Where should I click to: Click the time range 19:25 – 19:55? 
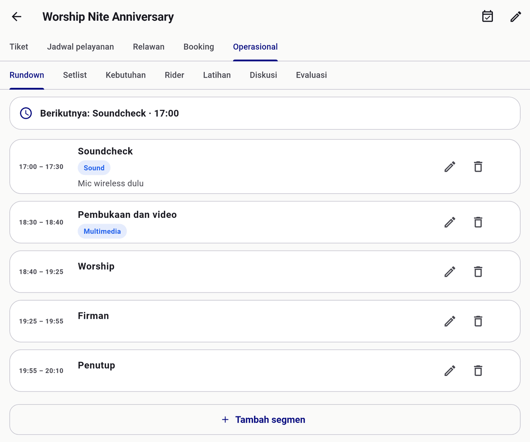[x=41, y=321]
